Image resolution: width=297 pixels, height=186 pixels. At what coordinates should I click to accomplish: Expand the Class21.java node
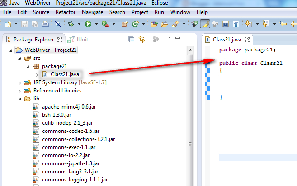click(x=37, y=75)
